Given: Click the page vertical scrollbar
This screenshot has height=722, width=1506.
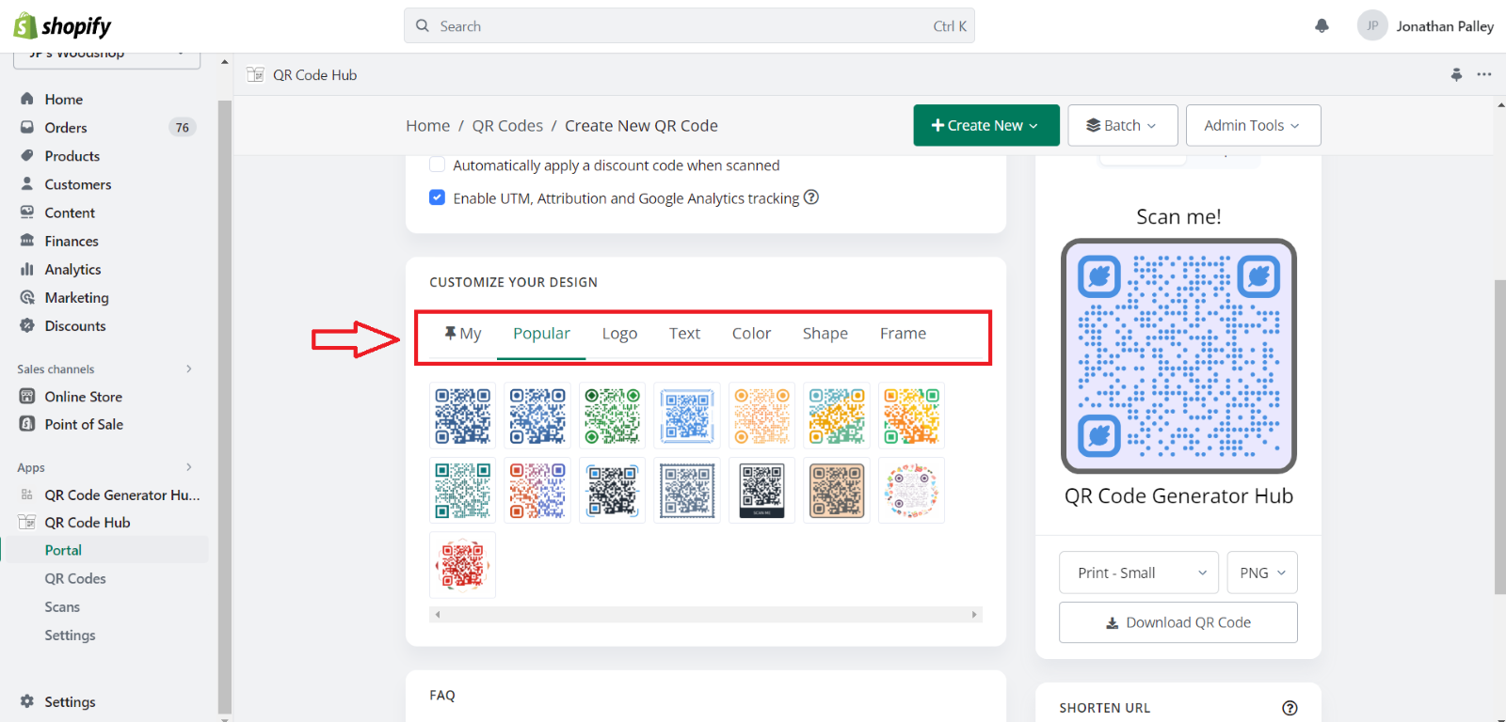Looking at the screenshot, I should pos(1499,437).
